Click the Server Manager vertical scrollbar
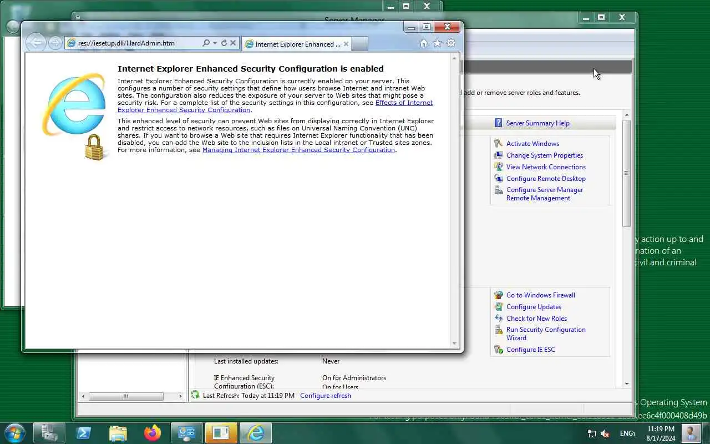This screenshot has width=710, height=444. click(627, 173)
